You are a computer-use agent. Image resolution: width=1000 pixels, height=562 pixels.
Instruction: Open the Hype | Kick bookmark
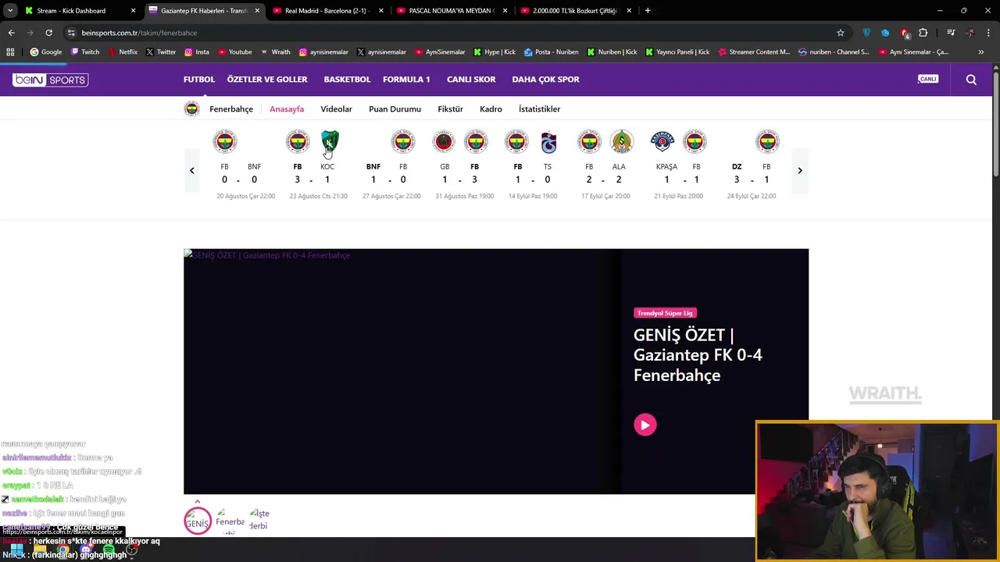pyautogui.click(x=495, y=52)
